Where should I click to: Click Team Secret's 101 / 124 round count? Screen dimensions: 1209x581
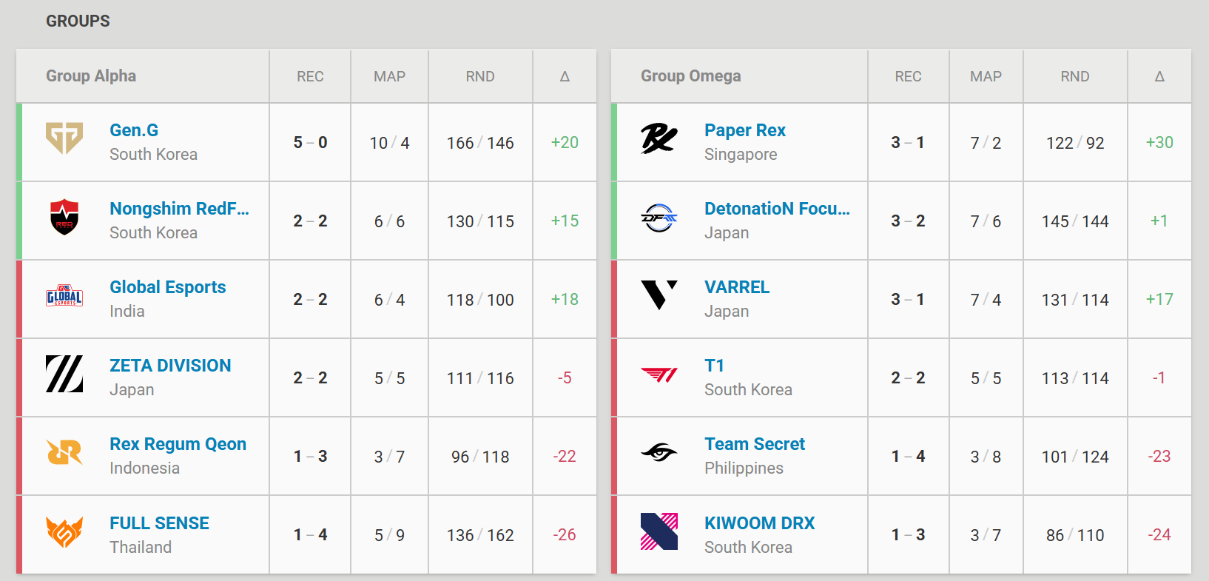[x=1075, y=457]
